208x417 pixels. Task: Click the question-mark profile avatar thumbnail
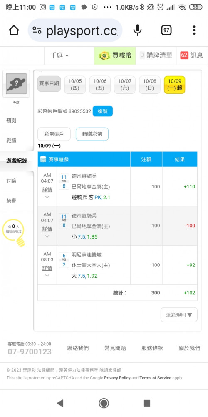[x=16, y=84]
